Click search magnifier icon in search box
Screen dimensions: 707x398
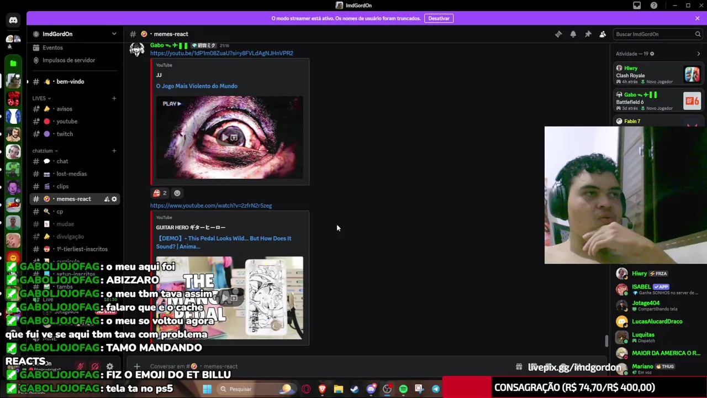698,34
